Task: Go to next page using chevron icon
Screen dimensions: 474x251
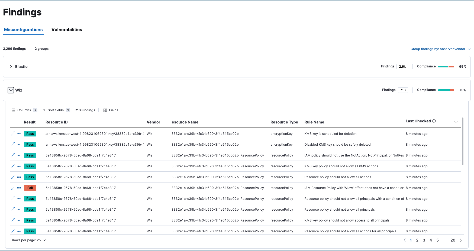Action: point(461,240)
